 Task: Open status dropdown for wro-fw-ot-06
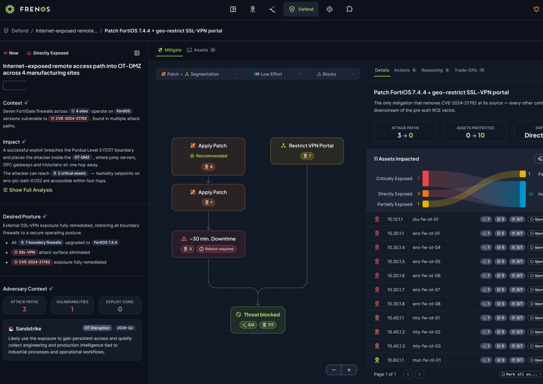(x=535, y=276)
